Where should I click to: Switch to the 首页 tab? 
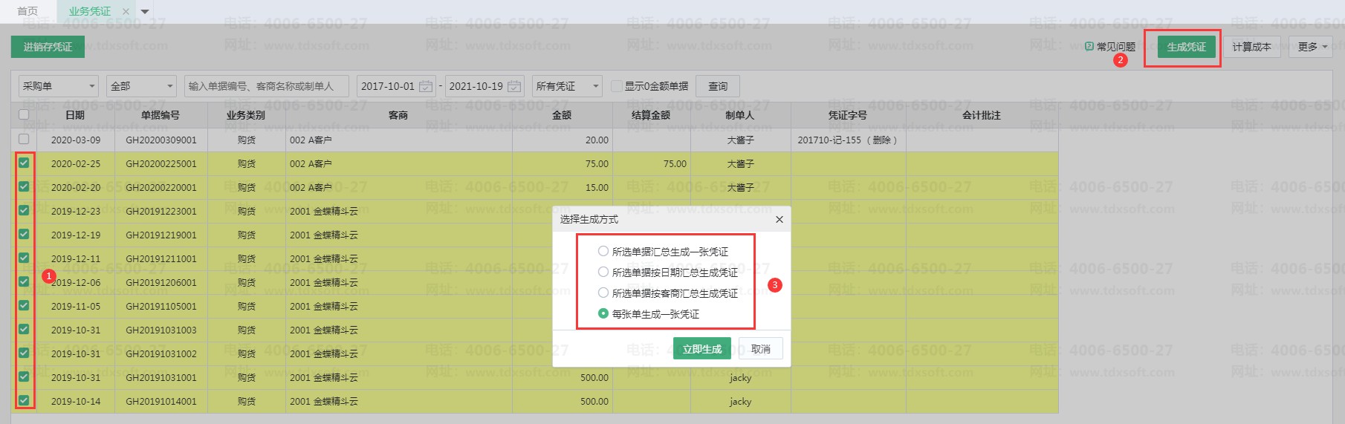click(x=27, y=11)
